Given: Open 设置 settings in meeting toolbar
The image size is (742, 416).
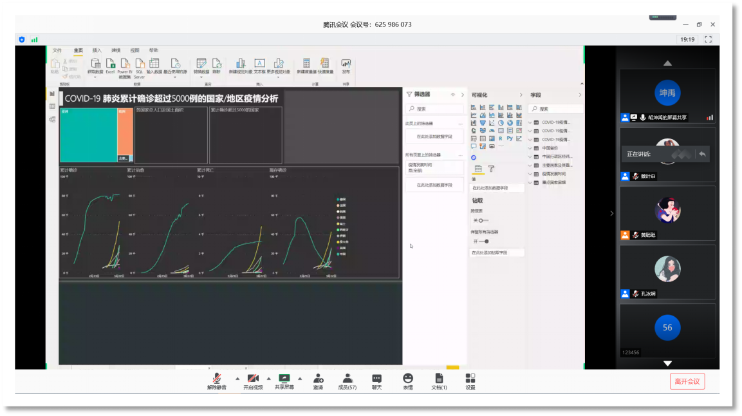Looking at the screenshot, I should click(470, 379).
